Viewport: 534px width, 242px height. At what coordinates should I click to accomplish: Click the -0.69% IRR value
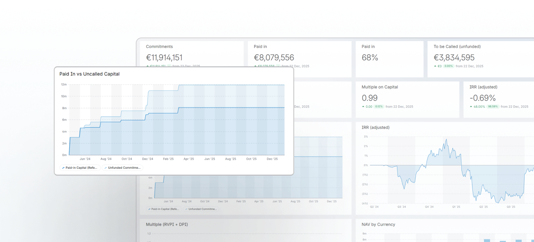point(482,98)
